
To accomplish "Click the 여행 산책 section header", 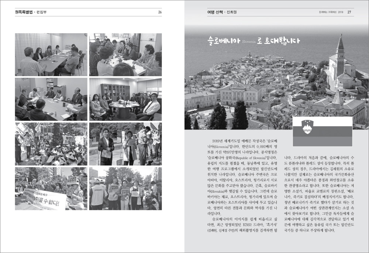I will [216, 12].
